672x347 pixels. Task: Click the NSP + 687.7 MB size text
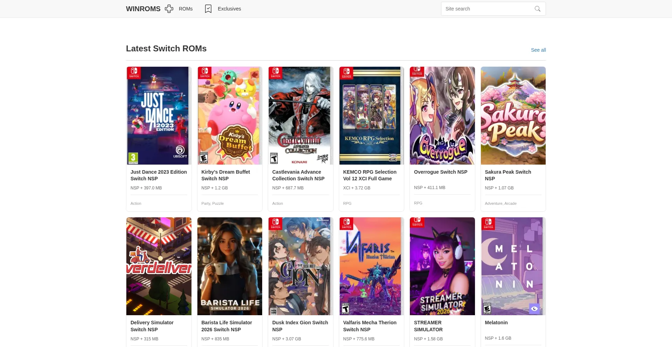(x=288, y=188)
